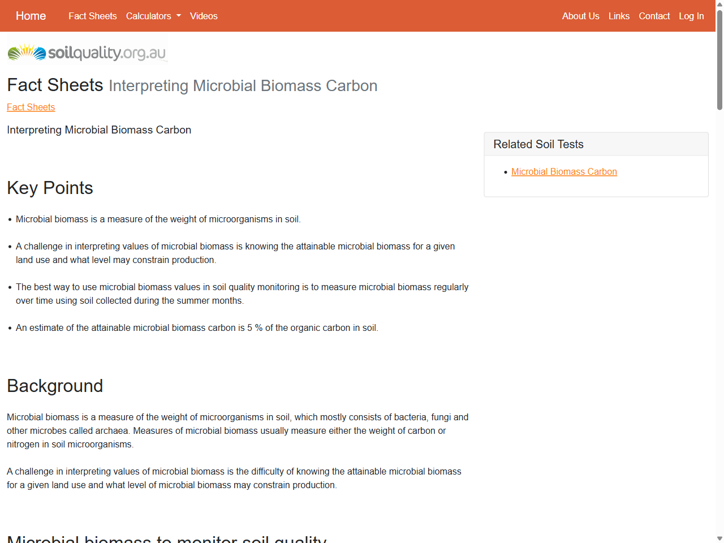This screenshot has width=724, height=543.
Task: Click the Background section heading
Action: tap(55, 386)
